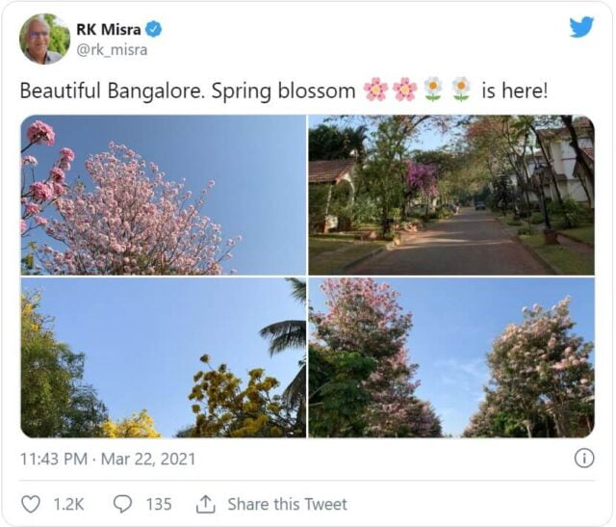The height and width of the screenshot is (527, 616).
Task: Visit the @rk_misra handle link
Action: 112,50
